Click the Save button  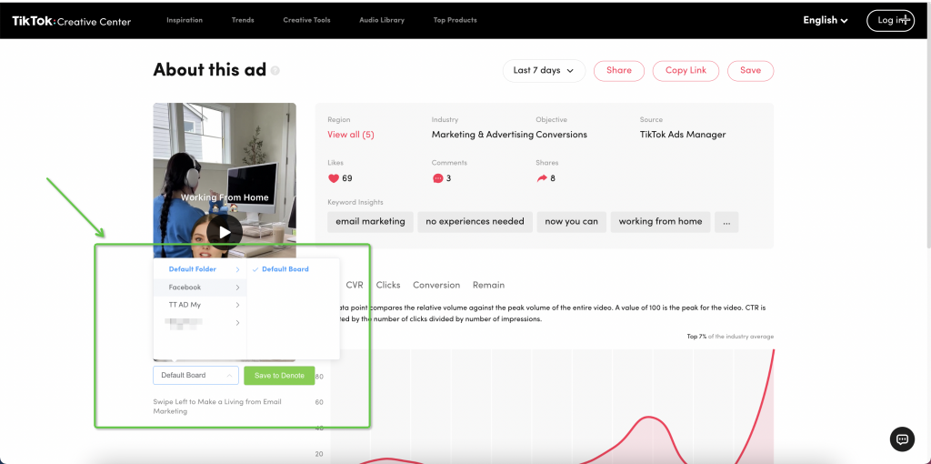[750, 70]
